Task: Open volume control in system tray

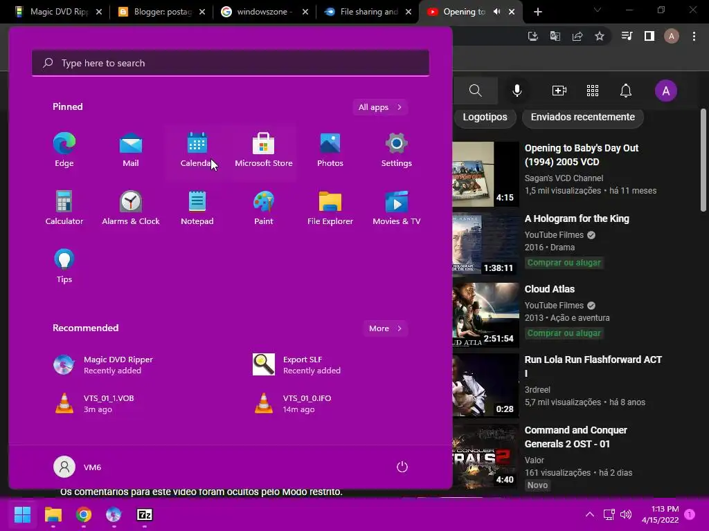Action: [626, 514]
